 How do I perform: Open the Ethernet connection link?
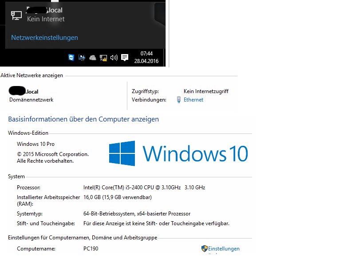[193, 100]
